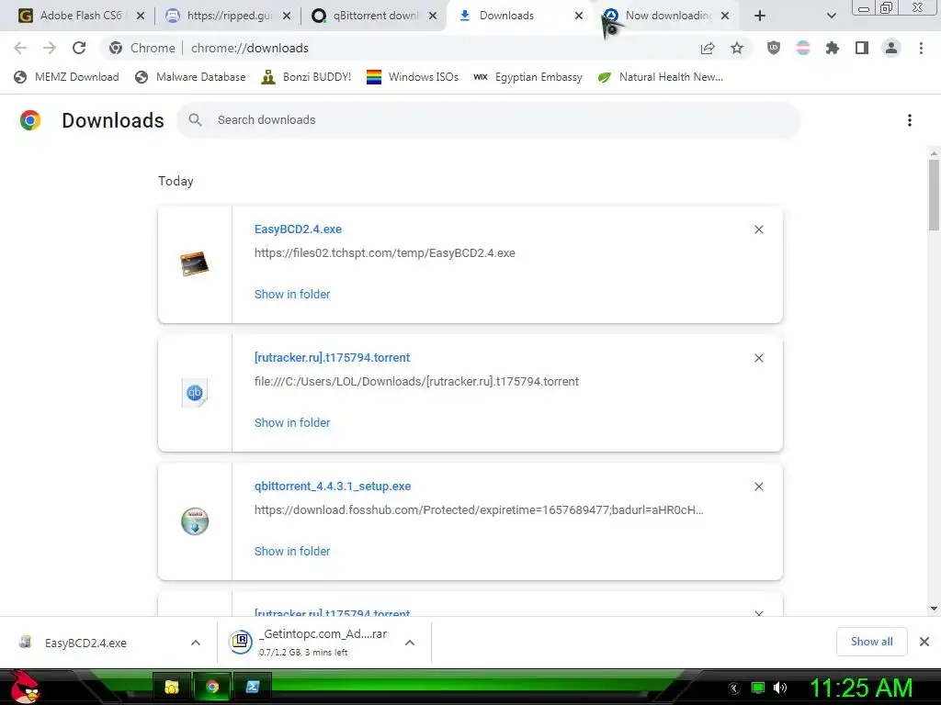Open the EasyBCD2.4.exe file link
This screenshot has height=705, width=941.
298,229
